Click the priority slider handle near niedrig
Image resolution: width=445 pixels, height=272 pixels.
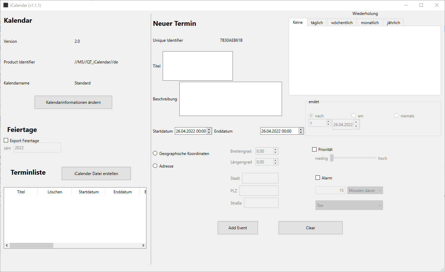click(332, 158)
